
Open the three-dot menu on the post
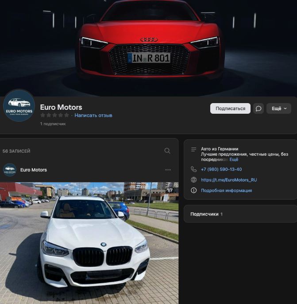click(168, 170)
